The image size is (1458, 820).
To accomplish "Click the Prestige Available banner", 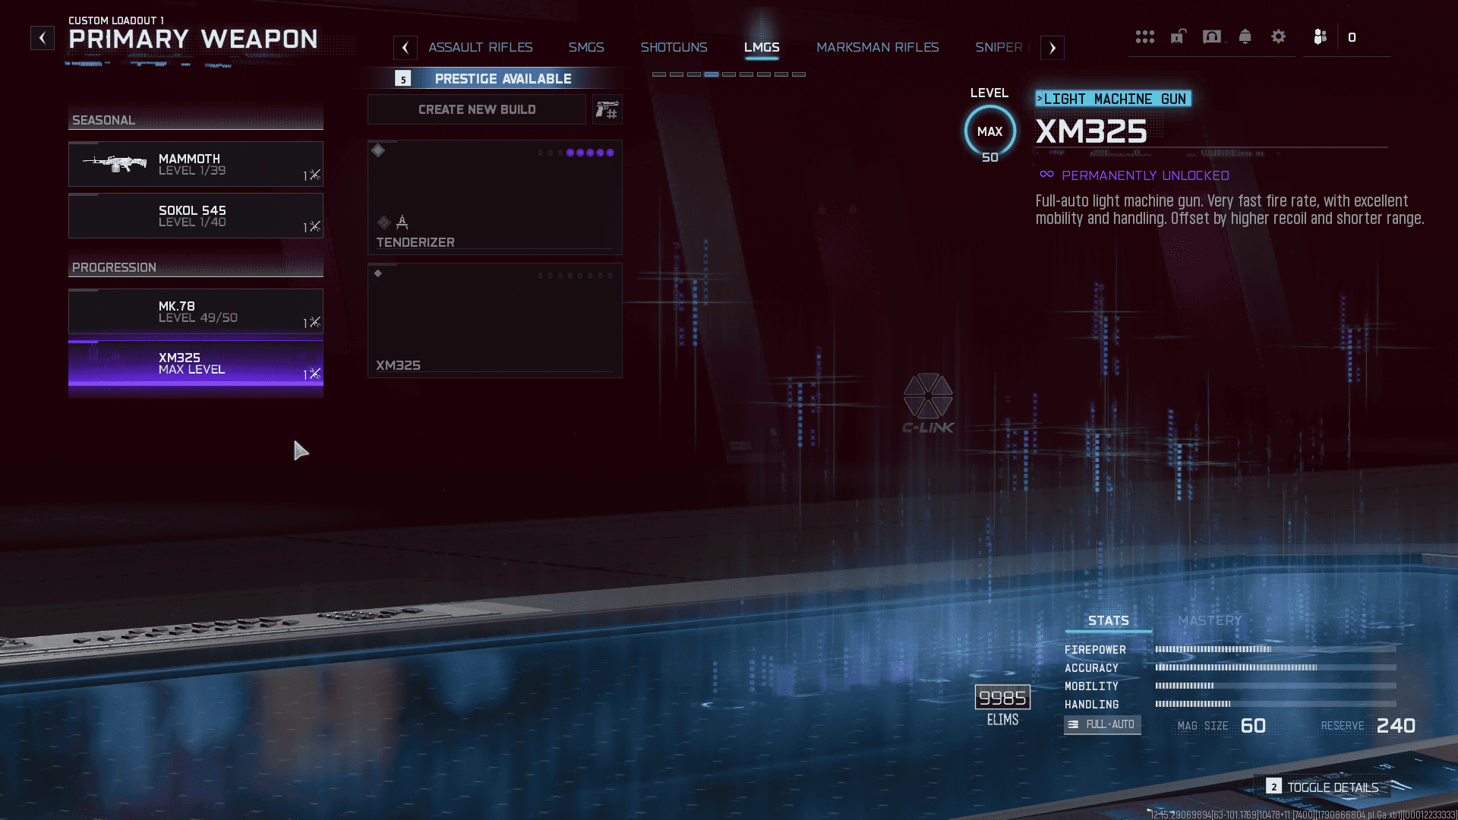I will click(494, 78).
